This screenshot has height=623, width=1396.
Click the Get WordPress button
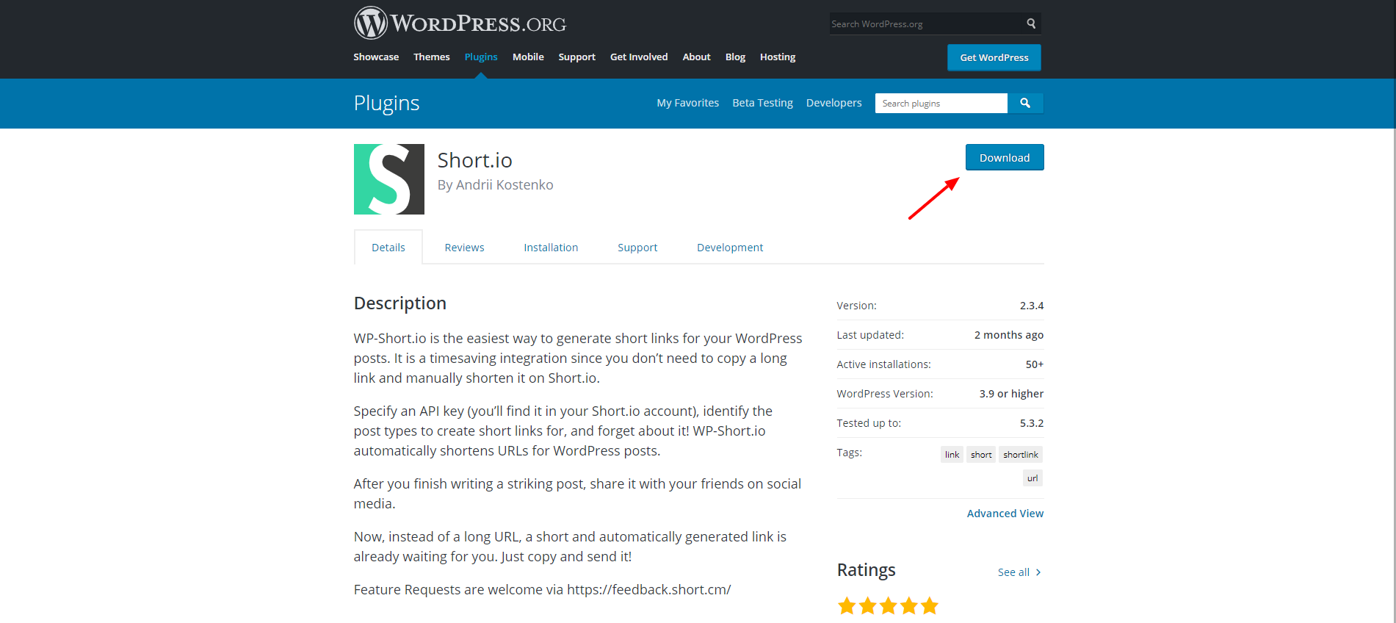(994, 57)
